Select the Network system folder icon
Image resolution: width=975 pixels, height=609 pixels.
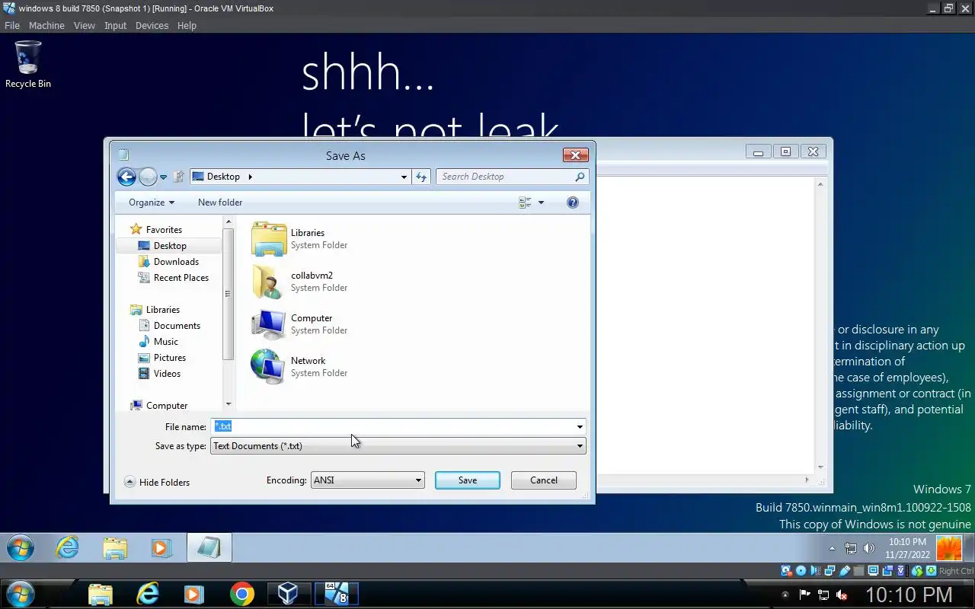[x=269, y=367]
